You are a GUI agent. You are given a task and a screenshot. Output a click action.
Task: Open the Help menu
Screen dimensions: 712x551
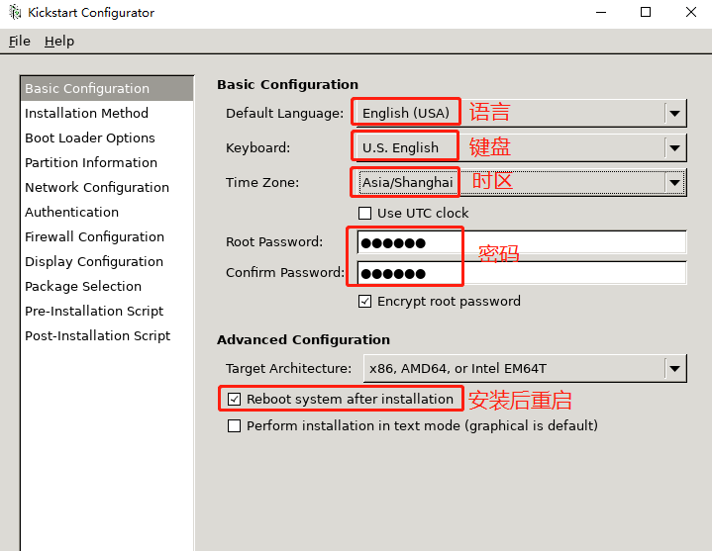coord(59,42)
